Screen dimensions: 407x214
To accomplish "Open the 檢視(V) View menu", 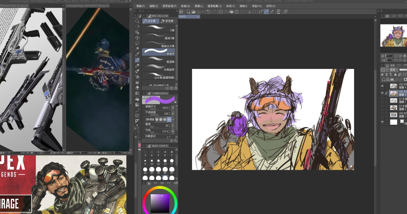I will (x=231, y=6).
